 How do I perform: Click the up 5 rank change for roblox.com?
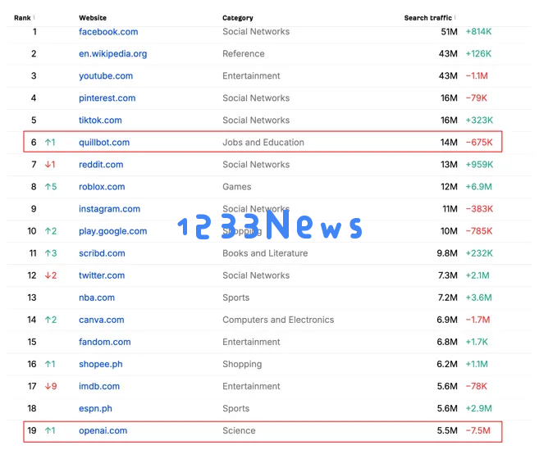click(51, 187)
